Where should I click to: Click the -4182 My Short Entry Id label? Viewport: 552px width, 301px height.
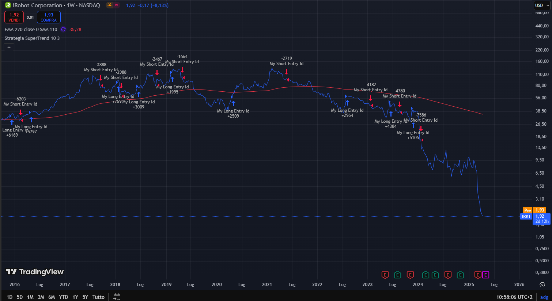[x=371, y=87]
